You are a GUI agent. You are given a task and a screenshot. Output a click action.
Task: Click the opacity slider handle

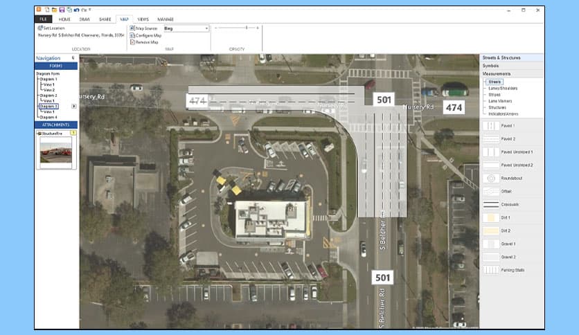coord(247,28)
